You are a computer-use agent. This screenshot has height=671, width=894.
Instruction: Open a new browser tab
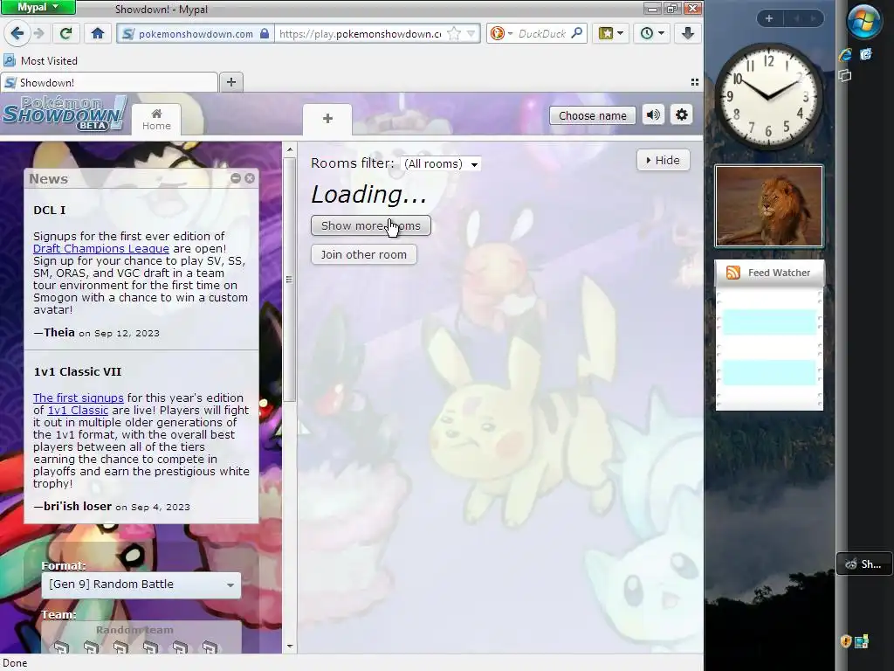[x=230, y=82]
